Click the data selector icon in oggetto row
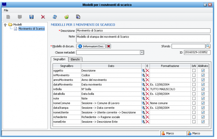217x139 pixels. pyautogui.click(x=143, y=71)
